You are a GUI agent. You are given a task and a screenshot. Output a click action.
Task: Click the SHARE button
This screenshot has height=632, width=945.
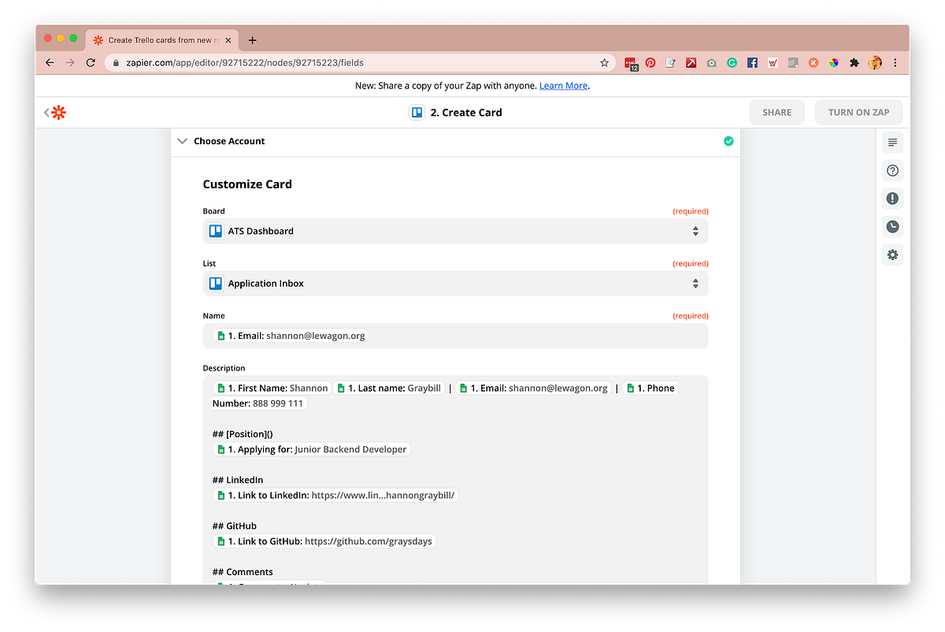pos(776,113)
